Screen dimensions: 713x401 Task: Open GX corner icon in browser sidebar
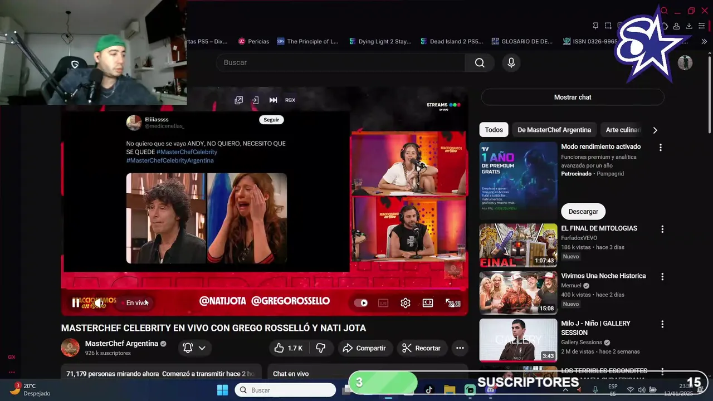click(x=12, y=357)
